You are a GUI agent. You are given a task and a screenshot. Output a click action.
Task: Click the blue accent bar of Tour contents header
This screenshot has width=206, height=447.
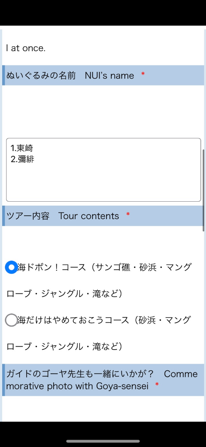tap(3, 216)
